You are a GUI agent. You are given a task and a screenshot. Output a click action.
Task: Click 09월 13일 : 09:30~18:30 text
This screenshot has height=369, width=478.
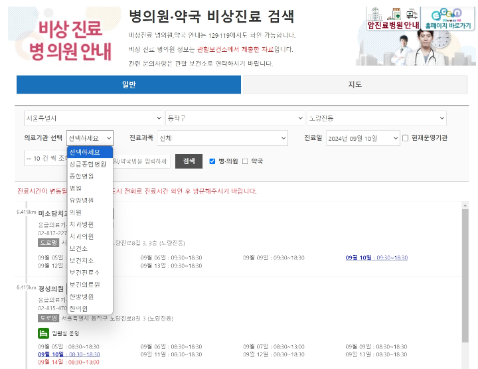click(171, 265)
